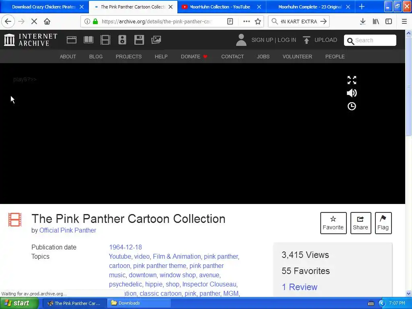Open the Firefox hamburger menu
412x309 pixels.
pos(404,22)
